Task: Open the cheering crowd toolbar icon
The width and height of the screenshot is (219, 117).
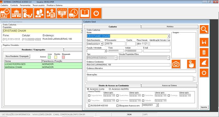Action: pos(62,13)
